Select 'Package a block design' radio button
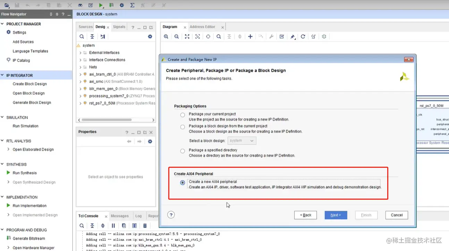Image resolution: width=449 pixels, height=251 pixels. (x=183, y=127)
